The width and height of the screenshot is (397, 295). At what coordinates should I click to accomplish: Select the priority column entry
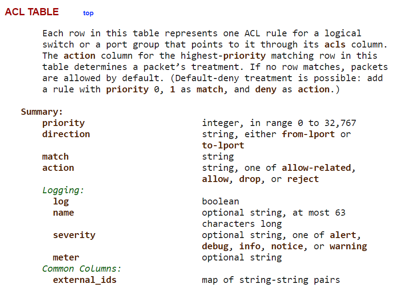coord(63,123)
